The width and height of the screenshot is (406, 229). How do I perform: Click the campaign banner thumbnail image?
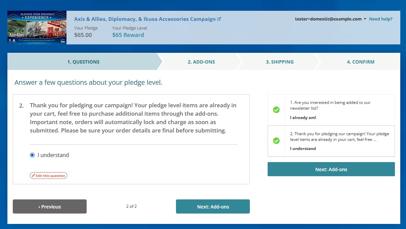click(x=37, y=28)
